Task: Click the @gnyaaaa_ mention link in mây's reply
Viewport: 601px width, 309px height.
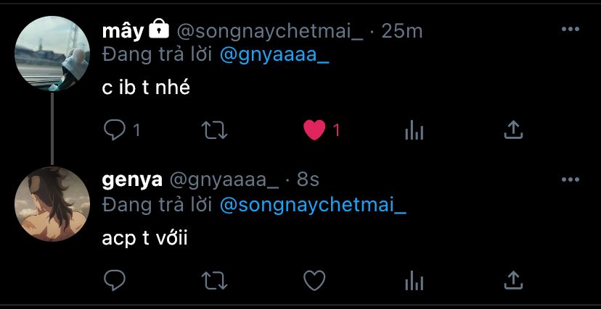Action: 274,56
